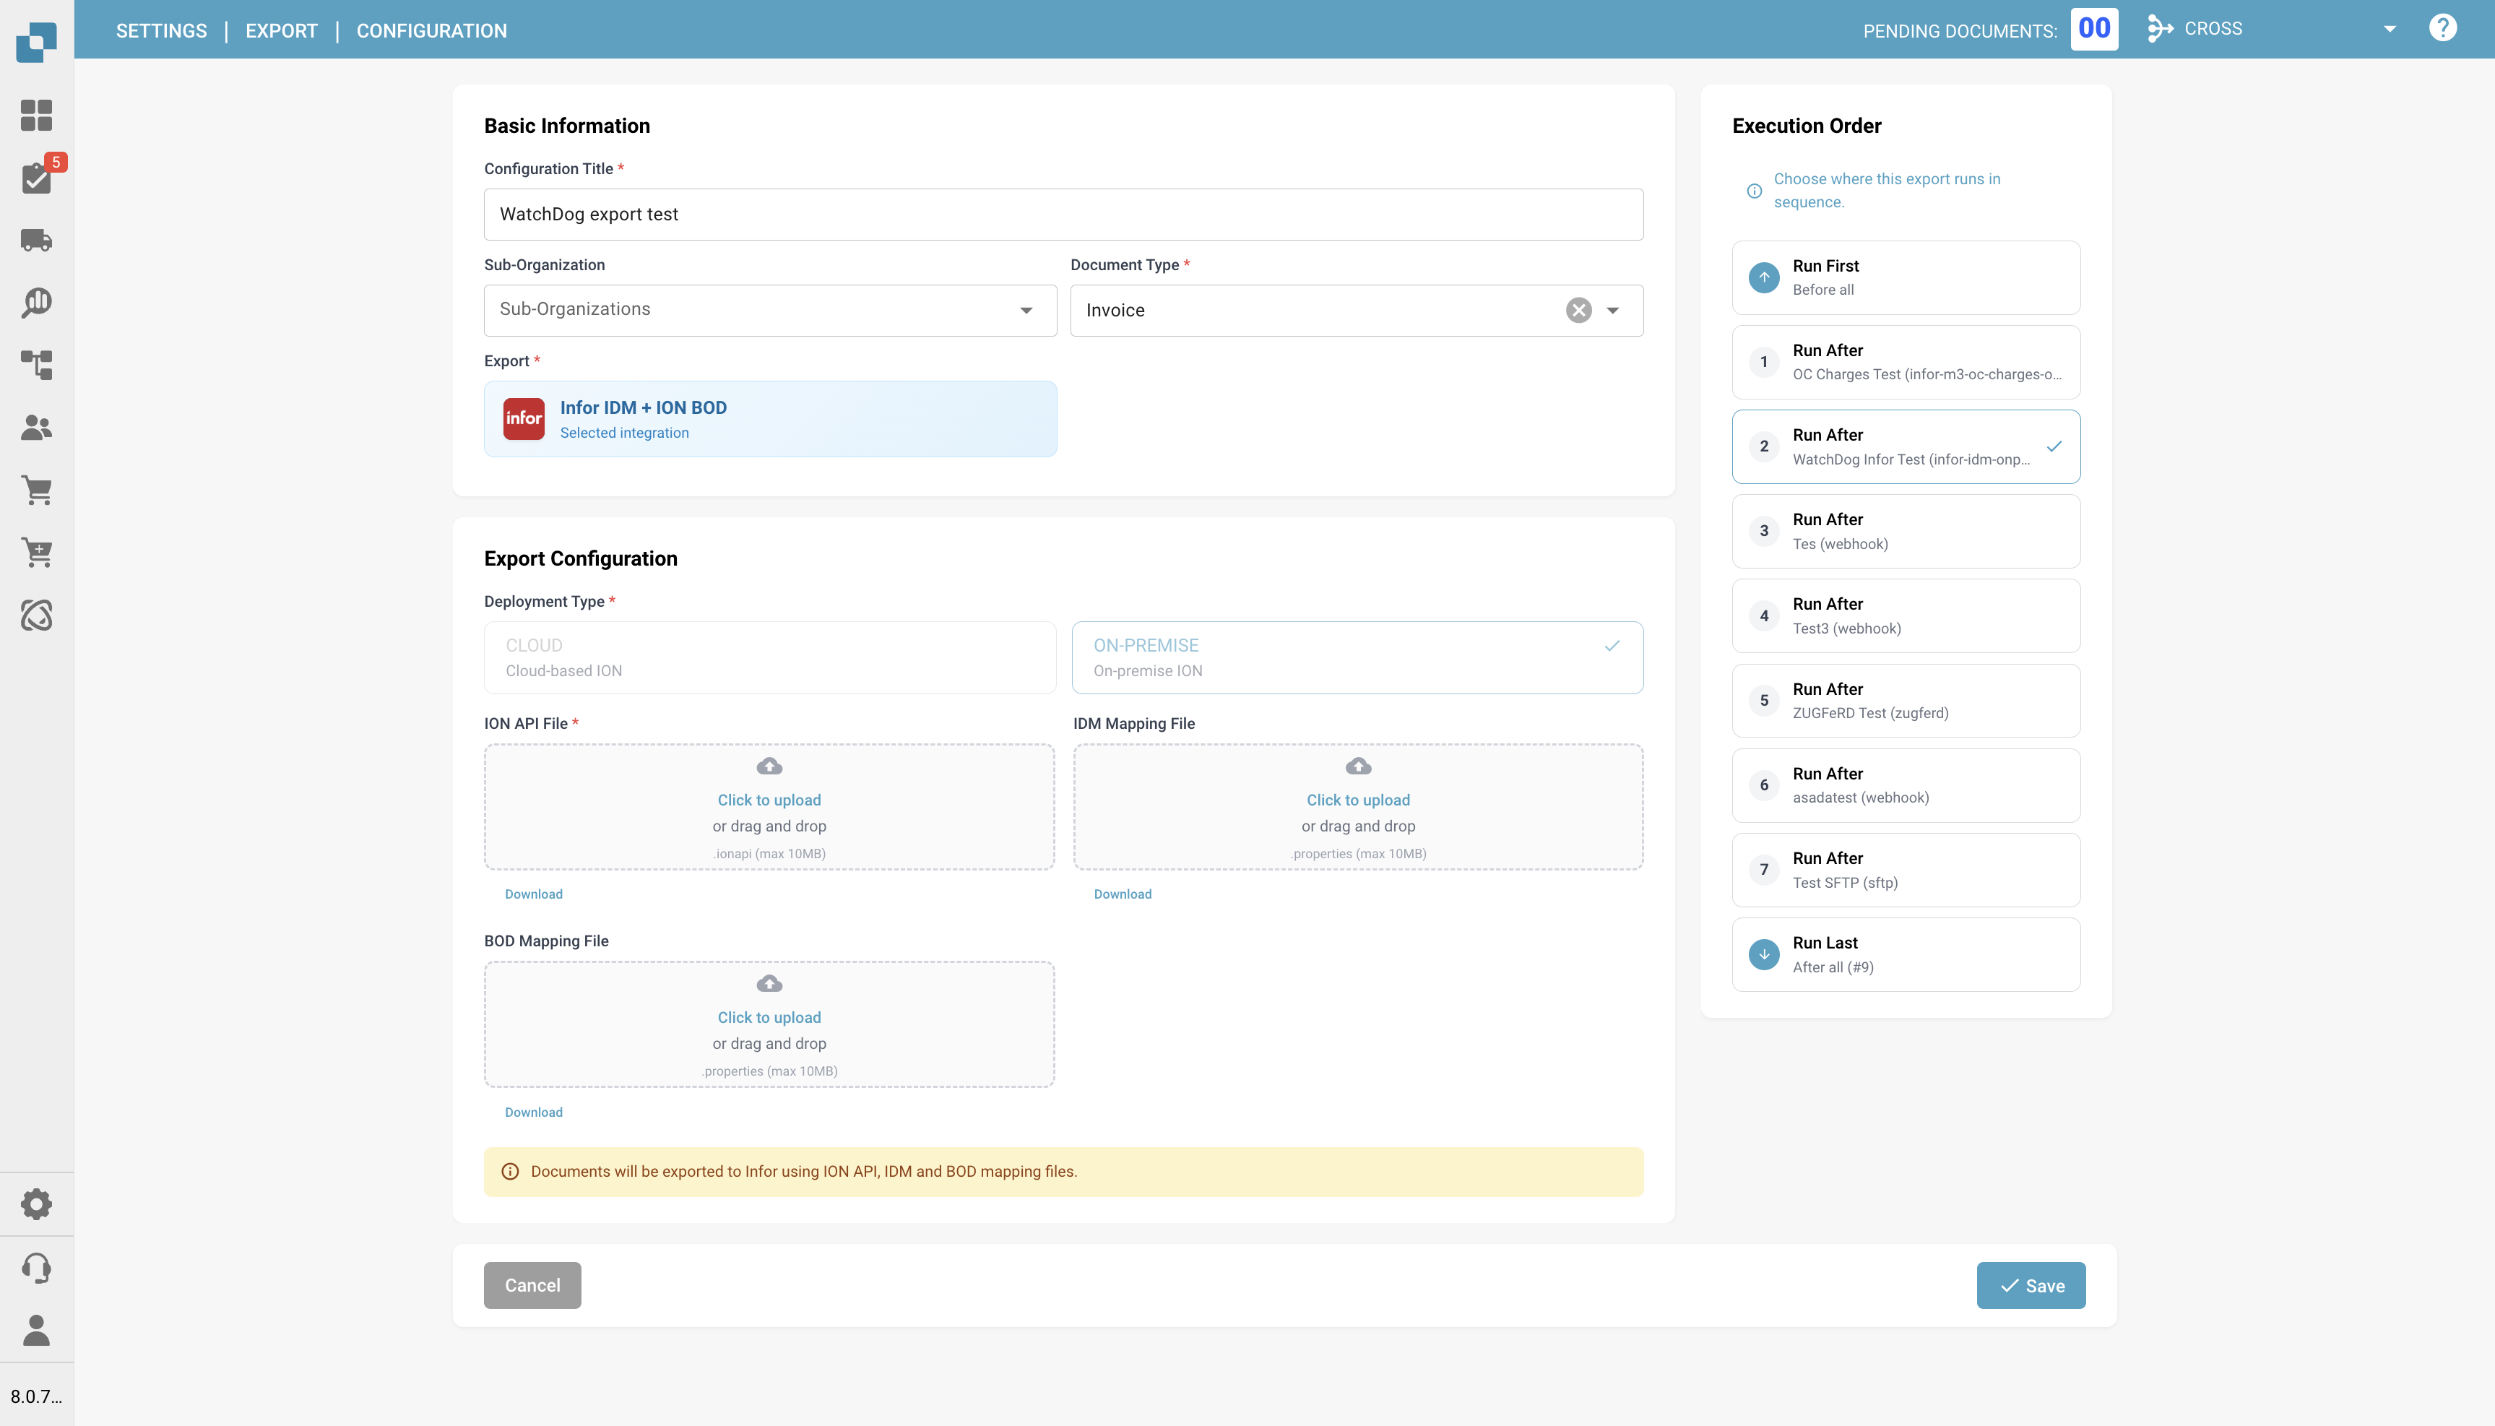Click the app logo in top-left corner
2495x1426 pixels.
click(x=36, y=40)
